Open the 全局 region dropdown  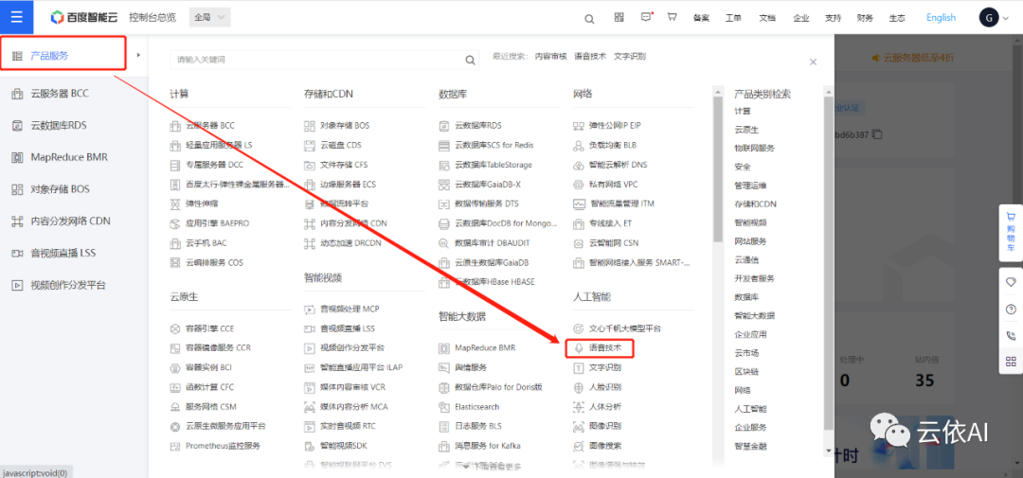[210, 18]
